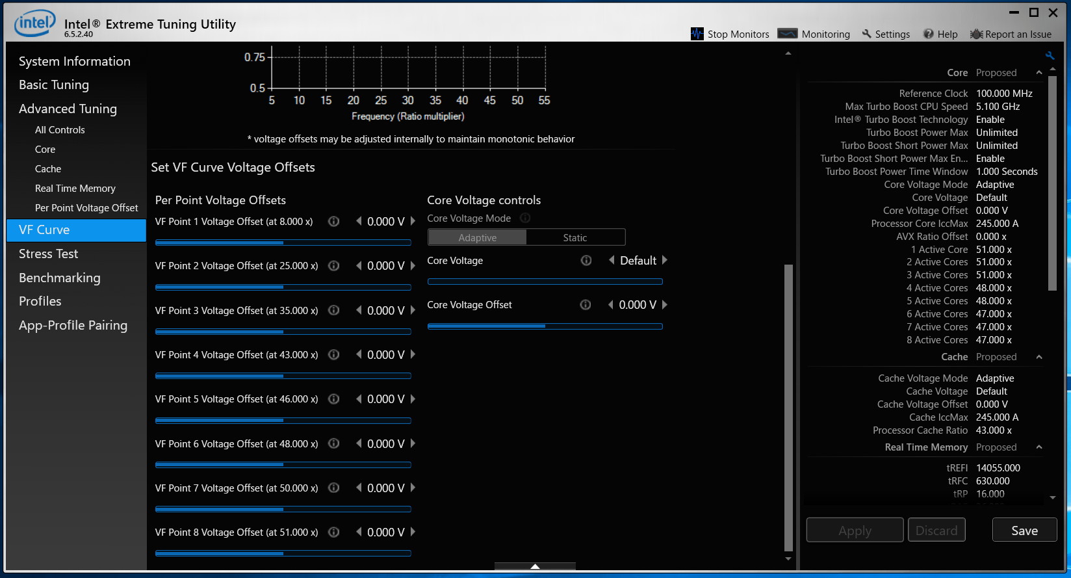Open info icon for VF Point 7 Voltage Offset
Image resolution: width=1071 pixels, height=578 pixels.
tap(334, 488)
